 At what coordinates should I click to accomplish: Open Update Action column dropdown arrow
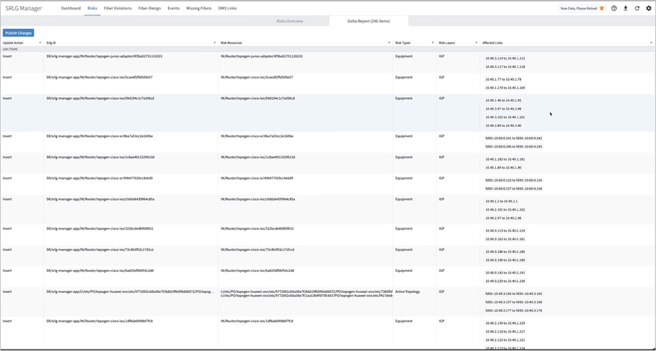[40, 43]
